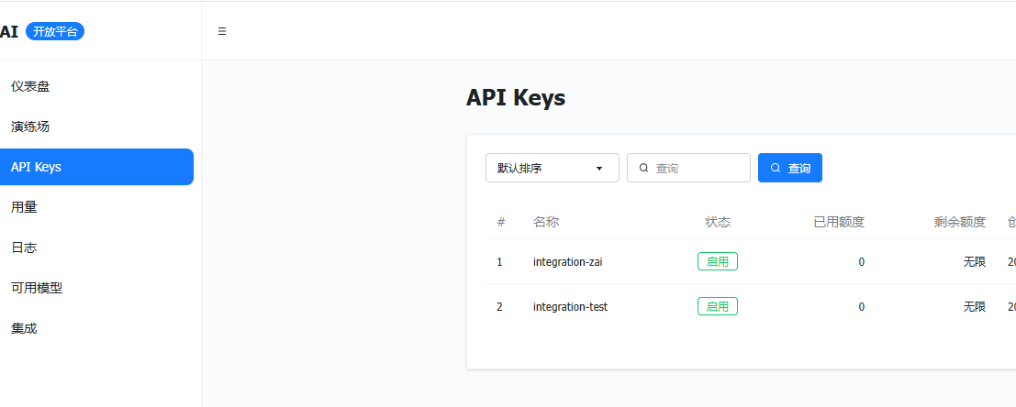
Task: Click 启用 status tag for integration-test
Action: coord(717,306)
